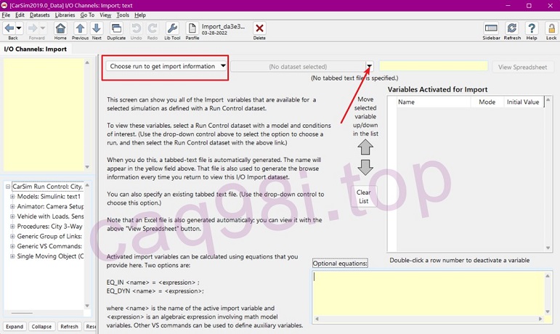Expand the Generic VS Commands node
The height and width of the screenshot is (334, 560).
(12, 246)
